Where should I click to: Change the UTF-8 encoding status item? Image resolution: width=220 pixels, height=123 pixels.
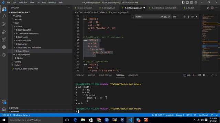[189, 115]
